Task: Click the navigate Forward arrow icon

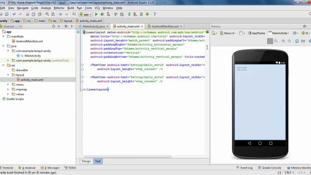Action: tap(67, 14)
